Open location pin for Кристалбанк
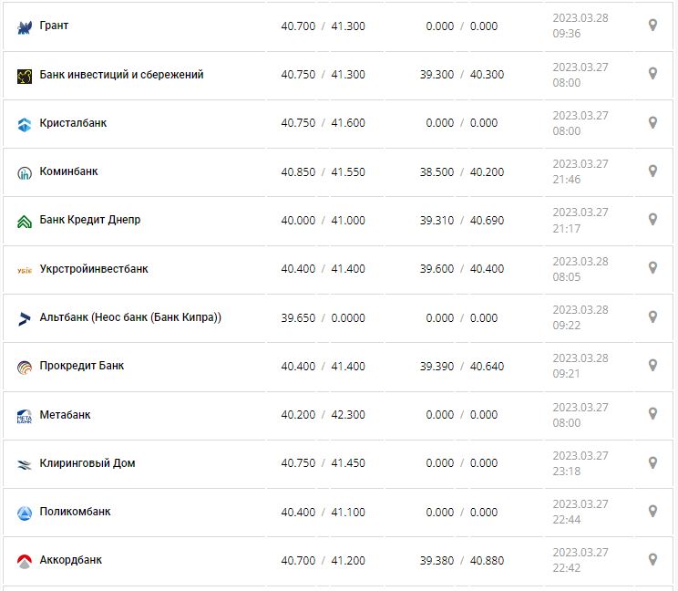Image resolution: width=678 pixels, height=591 pixels. 652,122
